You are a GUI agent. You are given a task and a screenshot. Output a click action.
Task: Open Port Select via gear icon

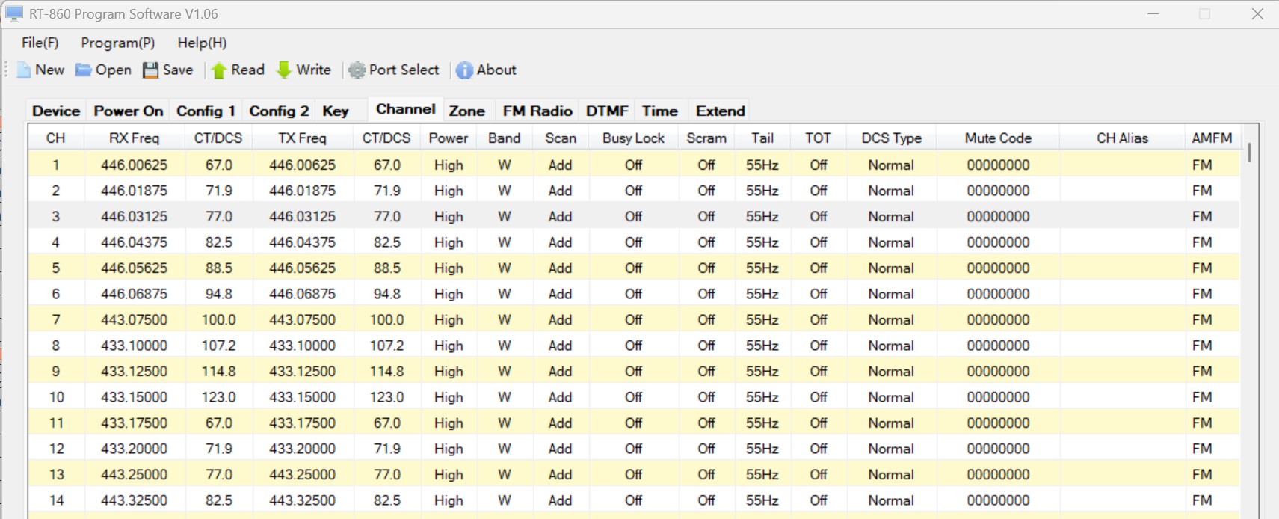coord(357,70)
